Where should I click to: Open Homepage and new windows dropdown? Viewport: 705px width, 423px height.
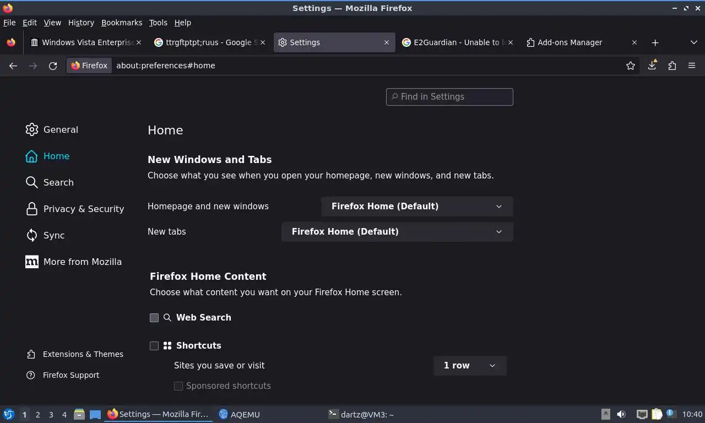click(417, 207)
